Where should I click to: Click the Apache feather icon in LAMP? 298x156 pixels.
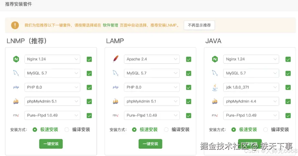(116, 59)
